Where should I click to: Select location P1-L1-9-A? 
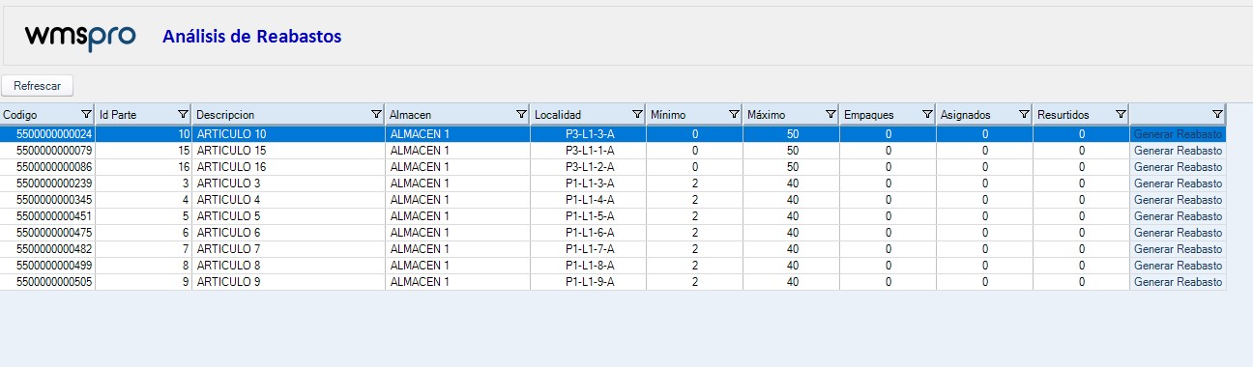pos(588,282)
